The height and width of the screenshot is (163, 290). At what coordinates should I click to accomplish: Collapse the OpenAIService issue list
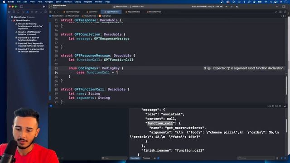pos(12,20)
